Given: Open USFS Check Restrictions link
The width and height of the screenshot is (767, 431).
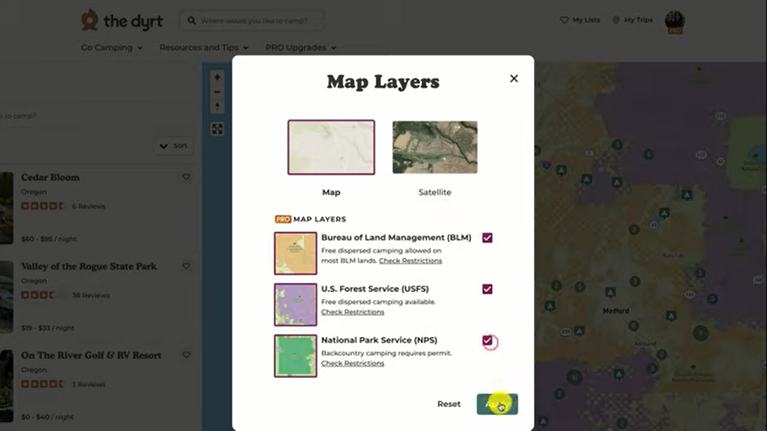Looking at the screenshot, I should tap(353, 312).
